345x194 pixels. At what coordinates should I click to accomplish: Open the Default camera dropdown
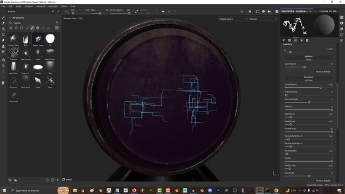point(233,19)
